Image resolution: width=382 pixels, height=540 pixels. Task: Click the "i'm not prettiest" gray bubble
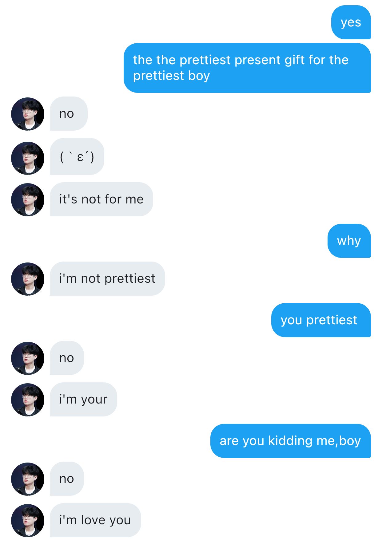(x=107, y=279)
